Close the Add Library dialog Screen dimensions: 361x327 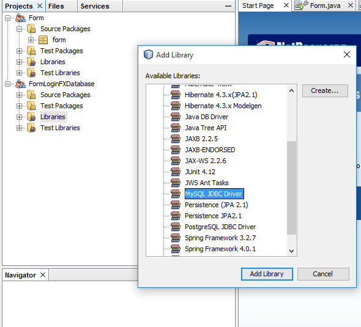click(347, 55)
